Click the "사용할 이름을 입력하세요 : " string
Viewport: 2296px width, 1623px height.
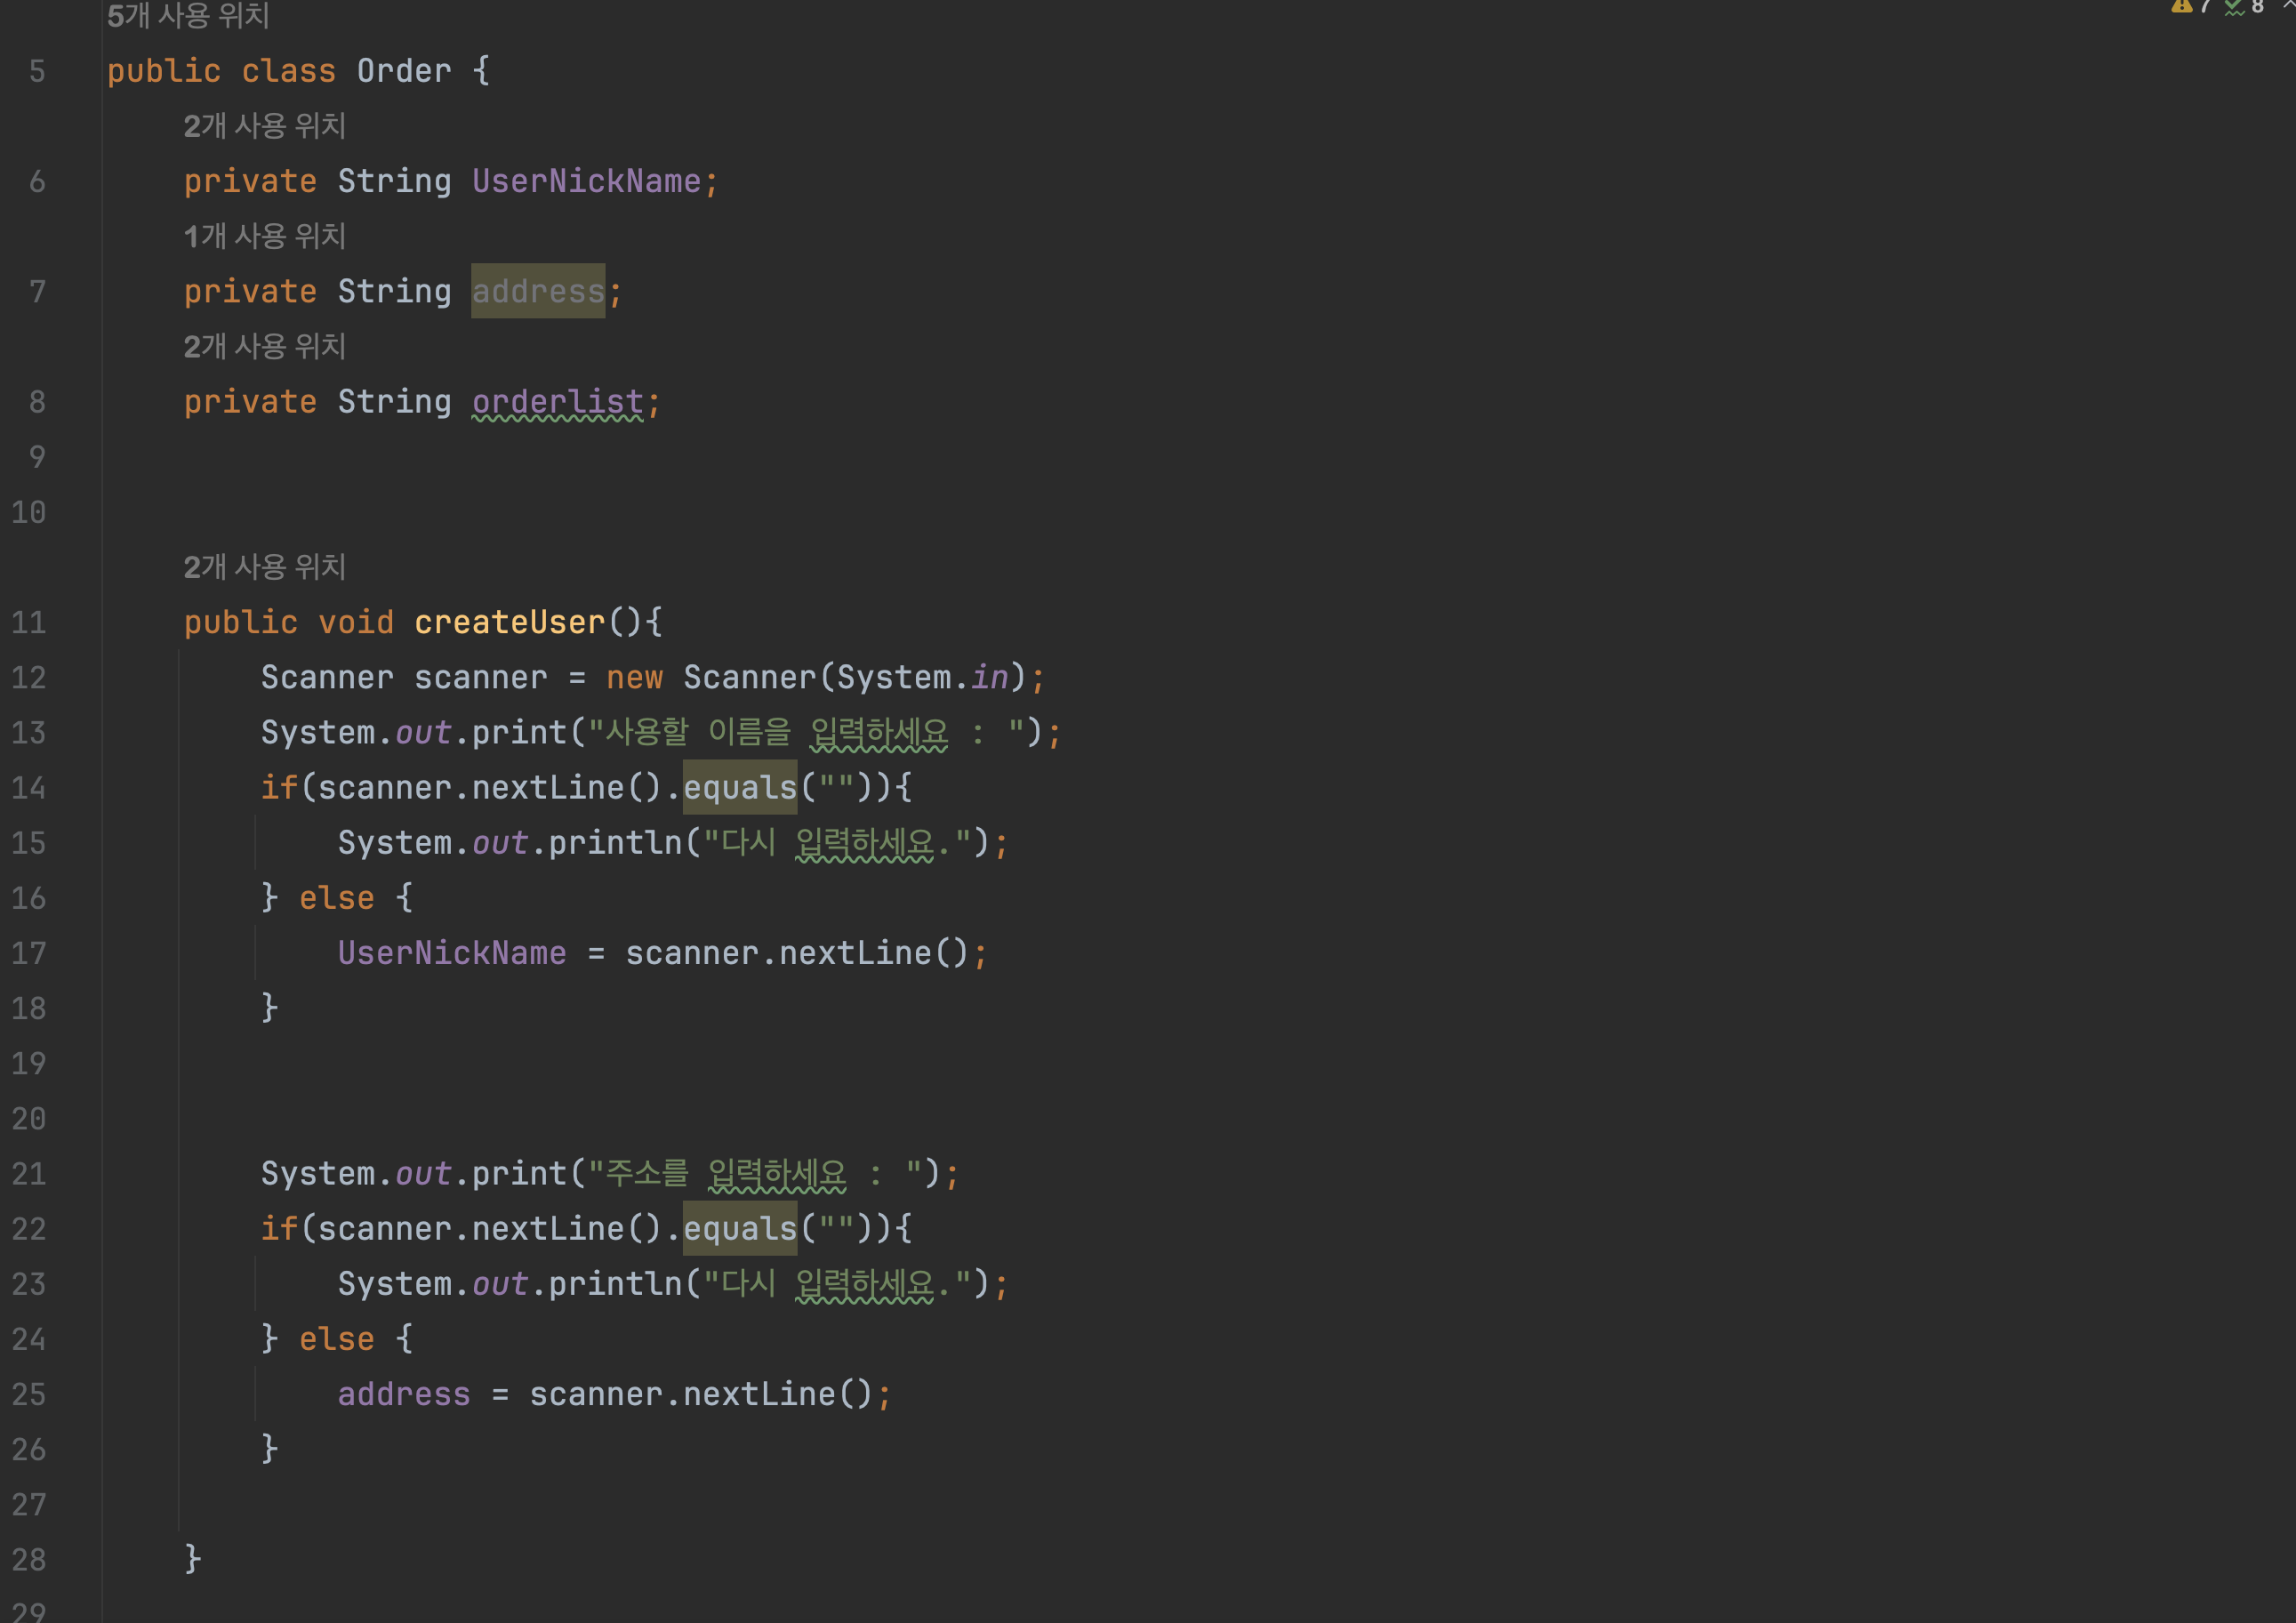click(806, 732)
